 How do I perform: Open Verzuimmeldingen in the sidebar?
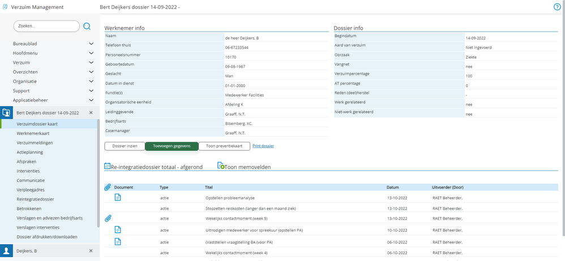35,143
